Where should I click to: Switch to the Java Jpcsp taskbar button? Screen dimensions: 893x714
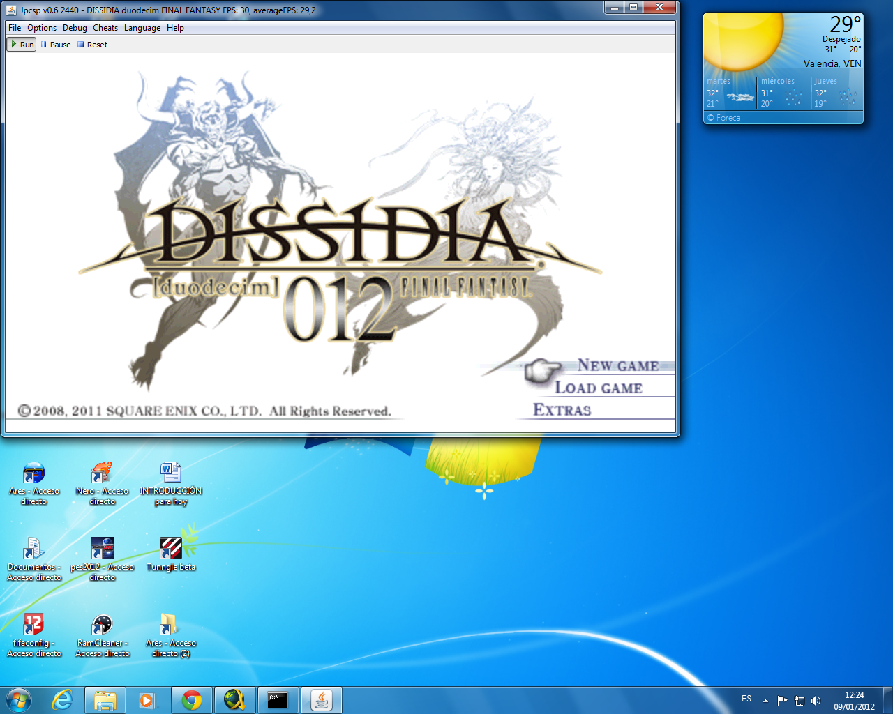pyautogui.click(x=322, y=700)
